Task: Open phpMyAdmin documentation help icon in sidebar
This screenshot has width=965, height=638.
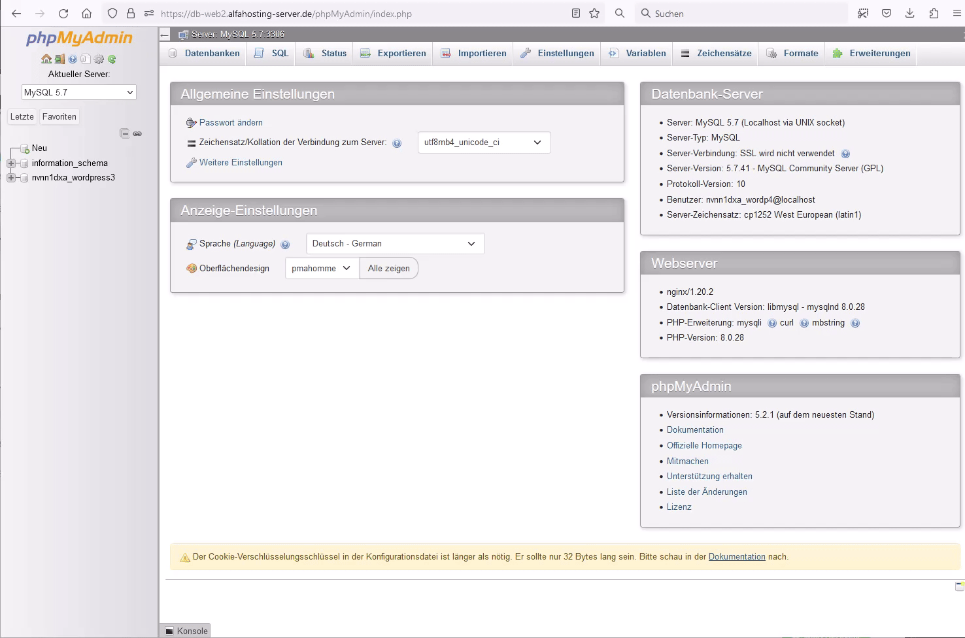Action: pyautogui.click(x=73, y=59)
